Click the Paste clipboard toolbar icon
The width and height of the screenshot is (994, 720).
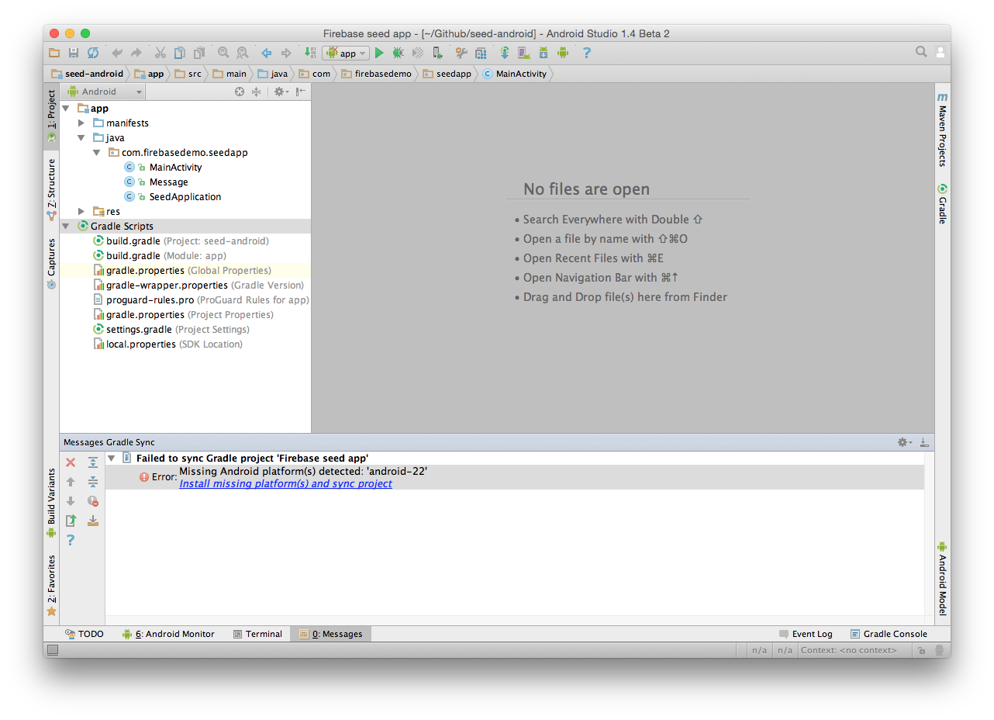[199, 53]
